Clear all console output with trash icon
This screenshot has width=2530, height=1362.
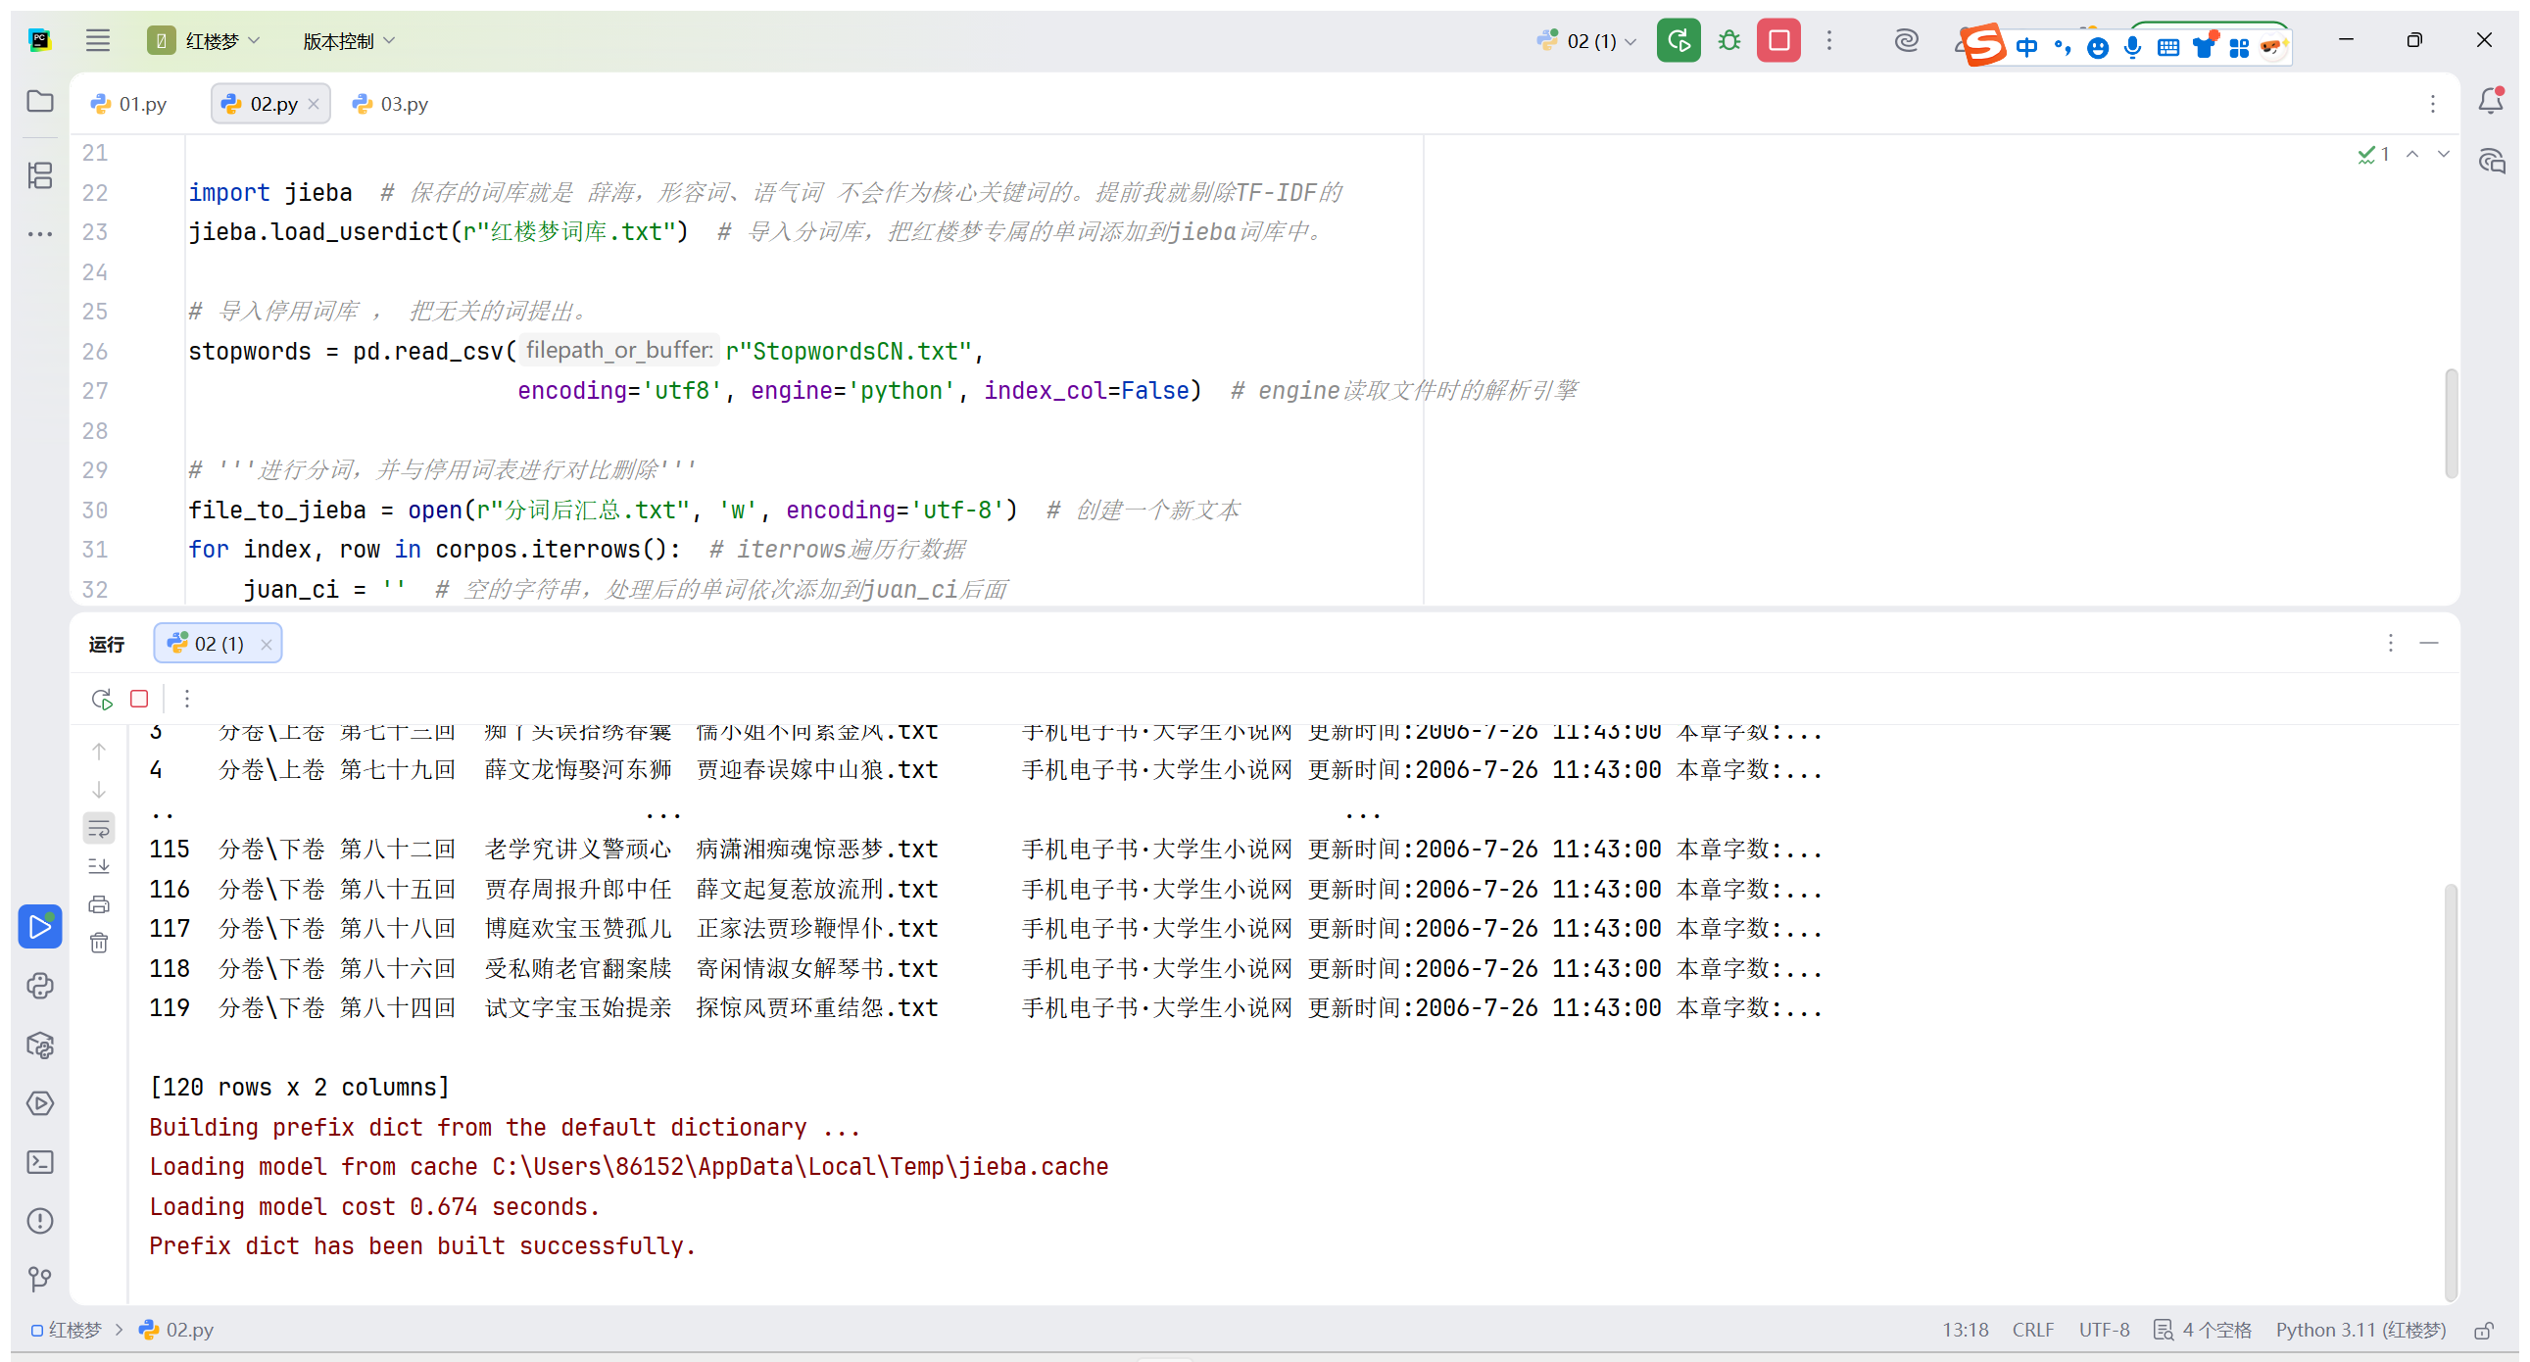99,944
